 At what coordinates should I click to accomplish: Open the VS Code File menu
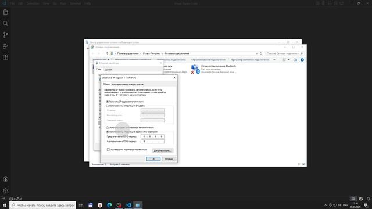(12, 3)
